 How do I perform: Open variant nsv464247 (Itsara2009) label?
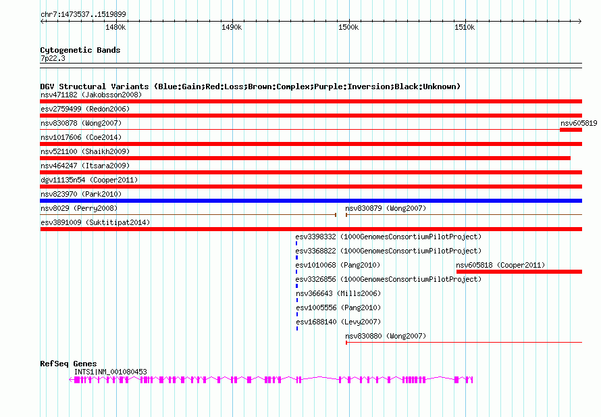click(x=85, y=166)
